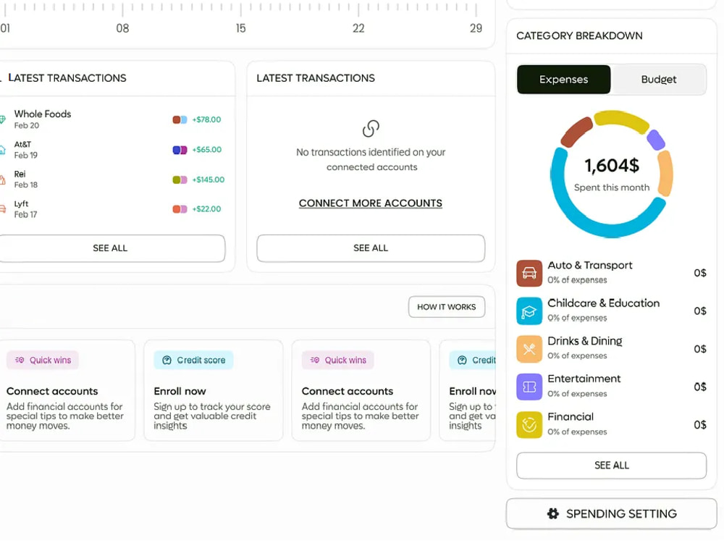Click the Drinks & Dining utensils icon
Viewport: 724px width, 543px height.
click(x=529, y=349)
